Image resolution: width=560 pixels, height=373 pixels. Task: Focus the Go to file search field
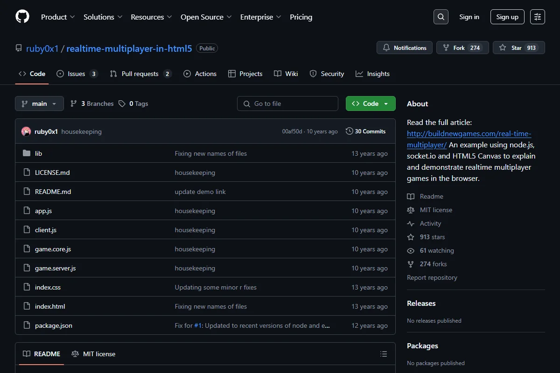point(287,104)
